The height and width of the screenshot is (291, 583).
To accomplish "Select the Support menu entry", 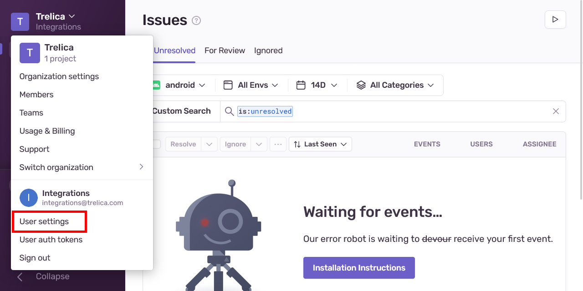I will 34,149.
